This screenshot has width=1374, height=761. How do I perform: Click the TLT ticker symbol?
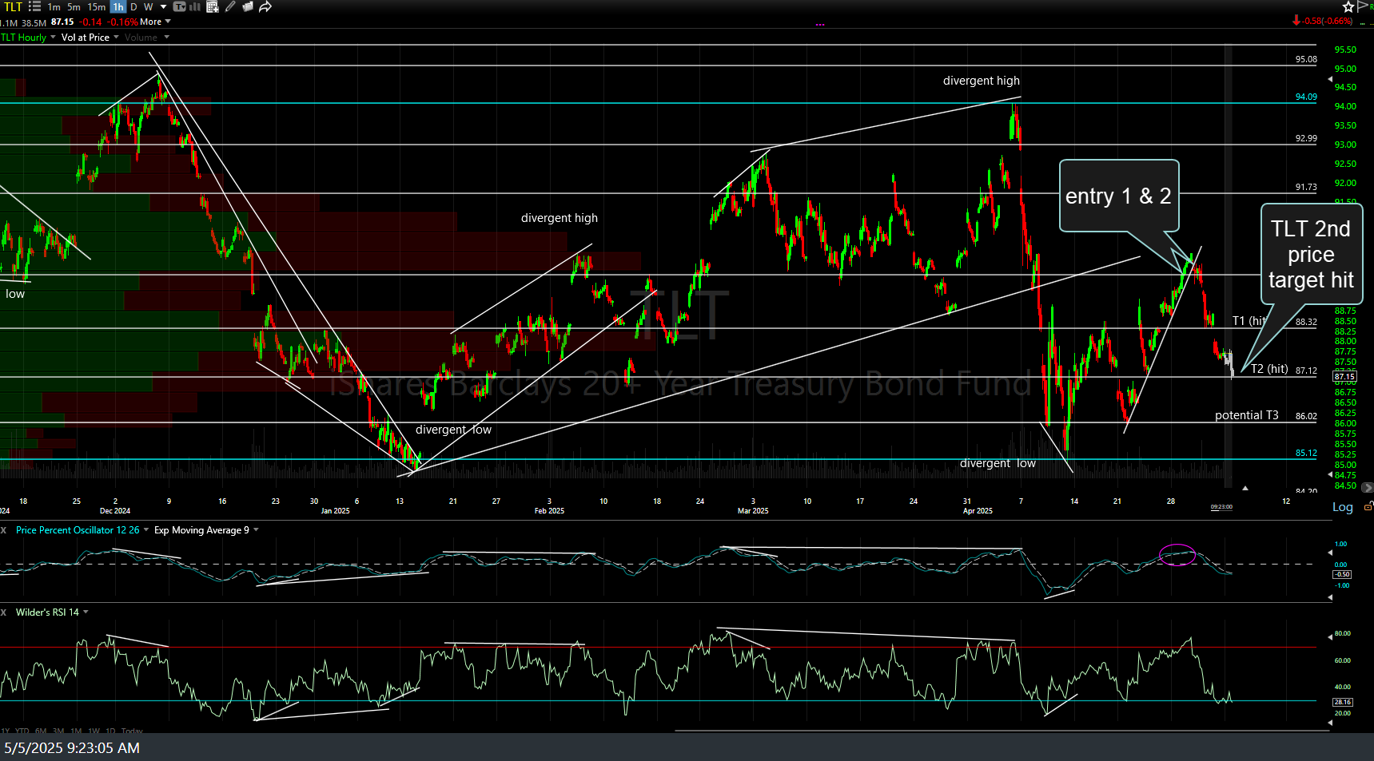point(14,6)
